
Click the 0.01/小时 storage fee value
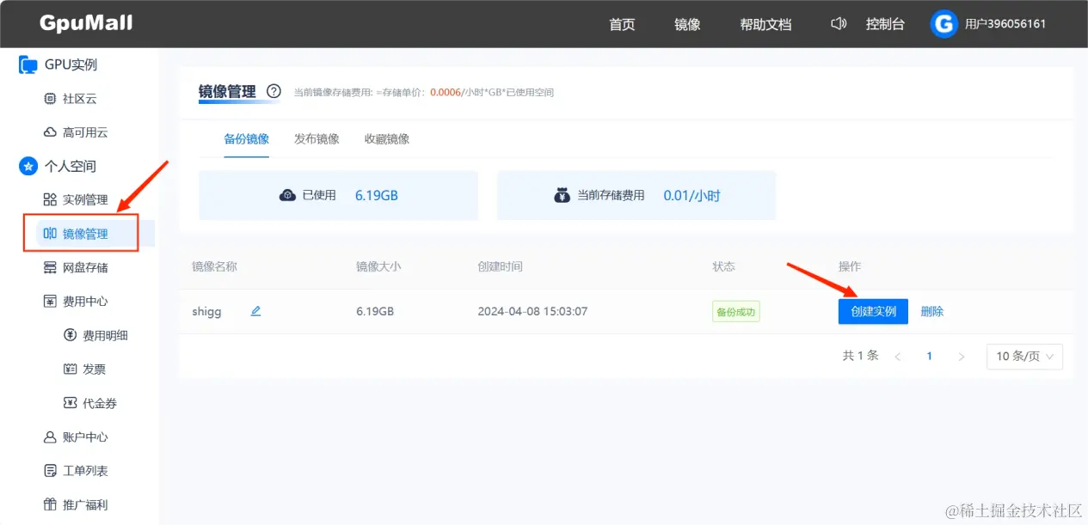pyautogui.click(x=692, y=195)
